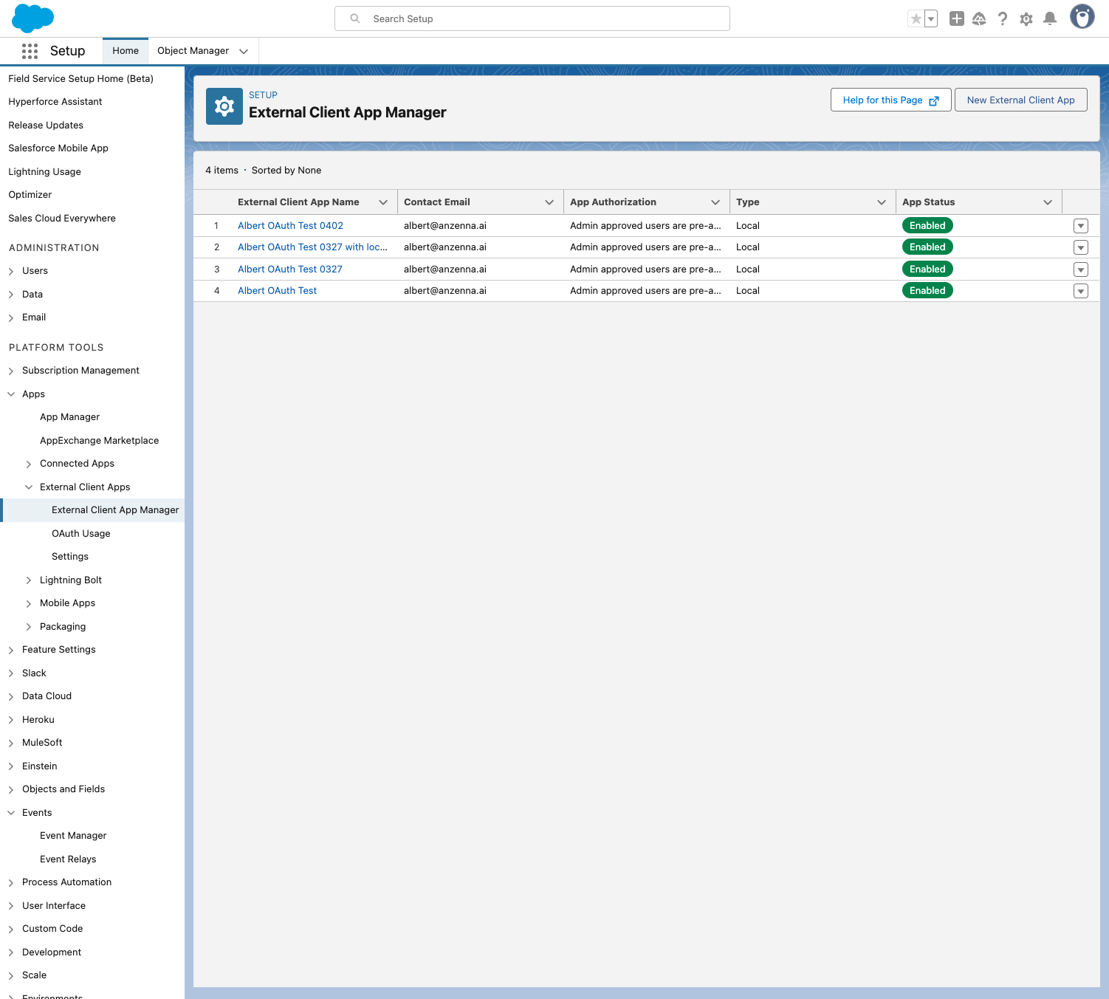This screenshot has height=999, width=1109.
Task: Click the Search Setup field
Action: pyautogui.click(x=532, y=18)
